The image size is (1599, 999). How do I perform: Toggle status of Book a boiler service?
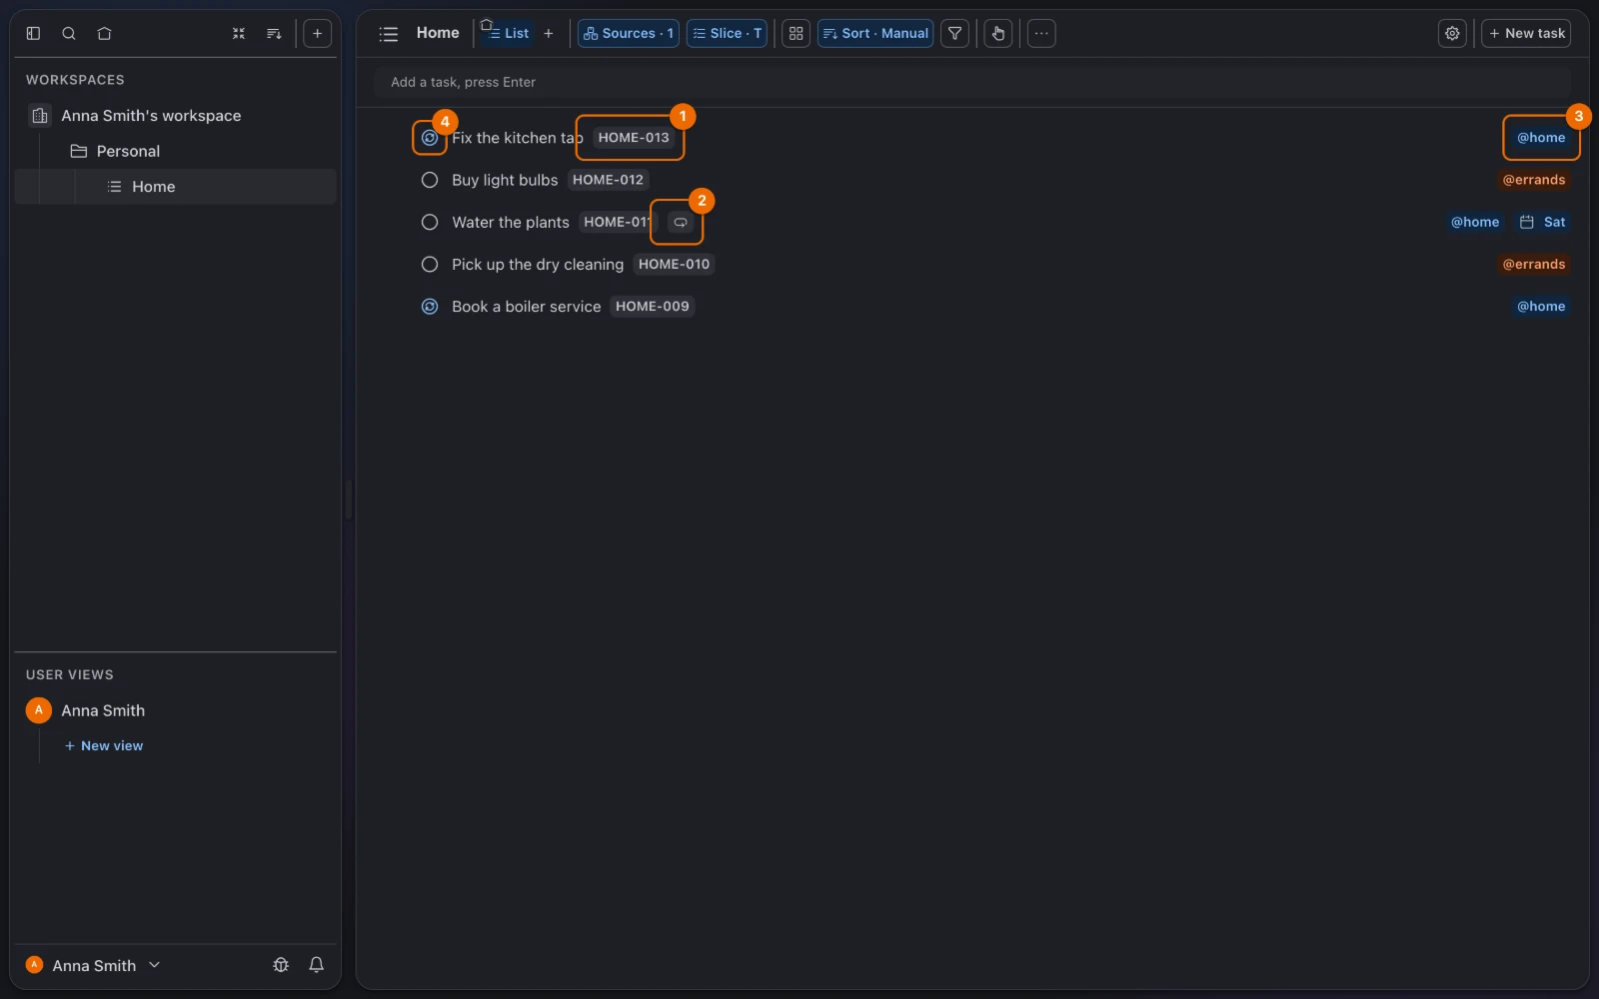[430, 307]
